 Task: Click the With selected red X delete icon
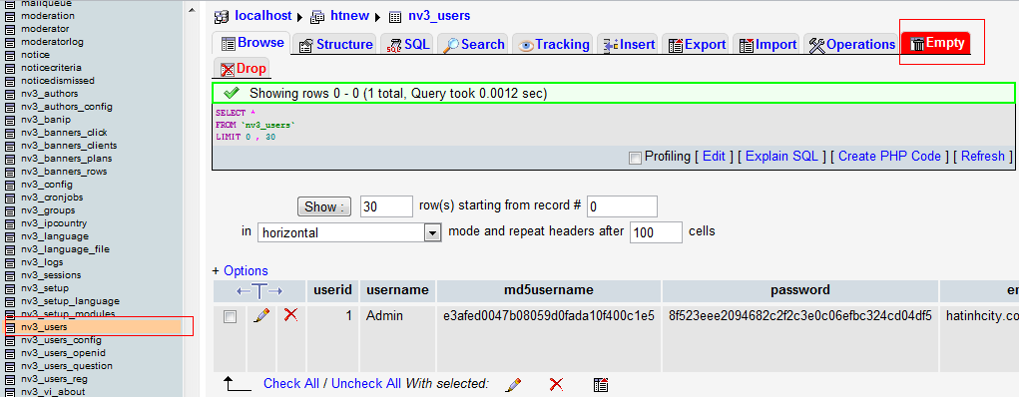pyautogui.click(x=556, y=384)
